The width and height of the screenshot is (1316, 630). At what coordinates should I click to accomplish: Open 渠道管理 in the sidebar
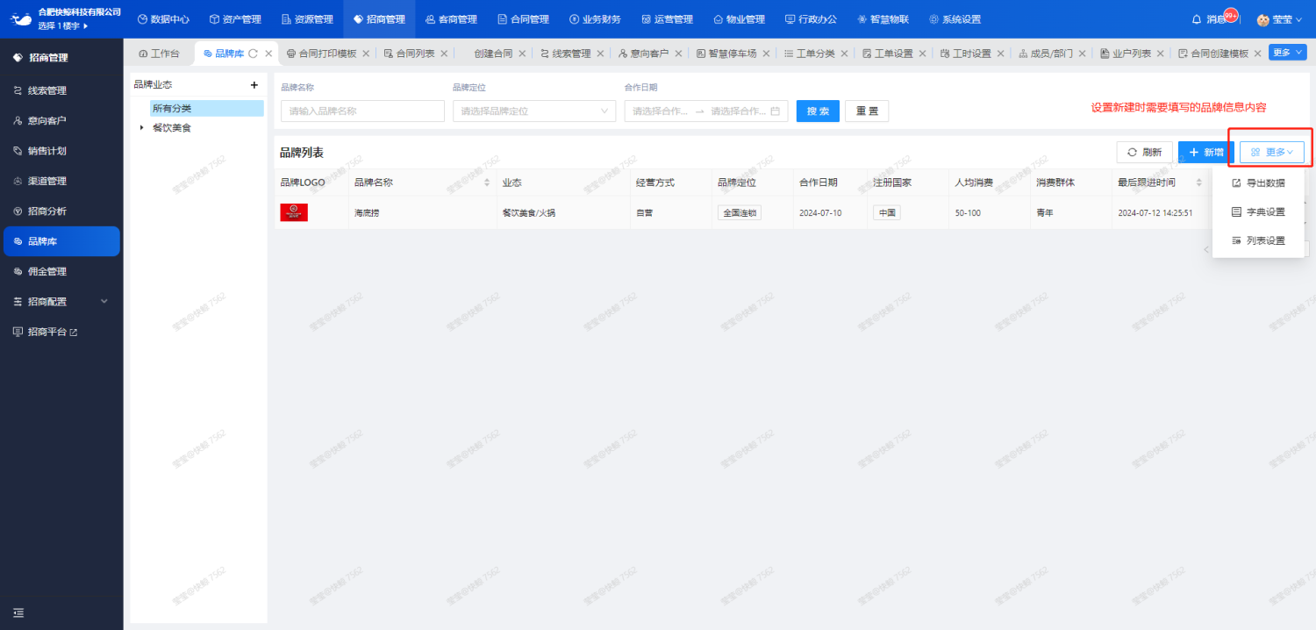61,181
